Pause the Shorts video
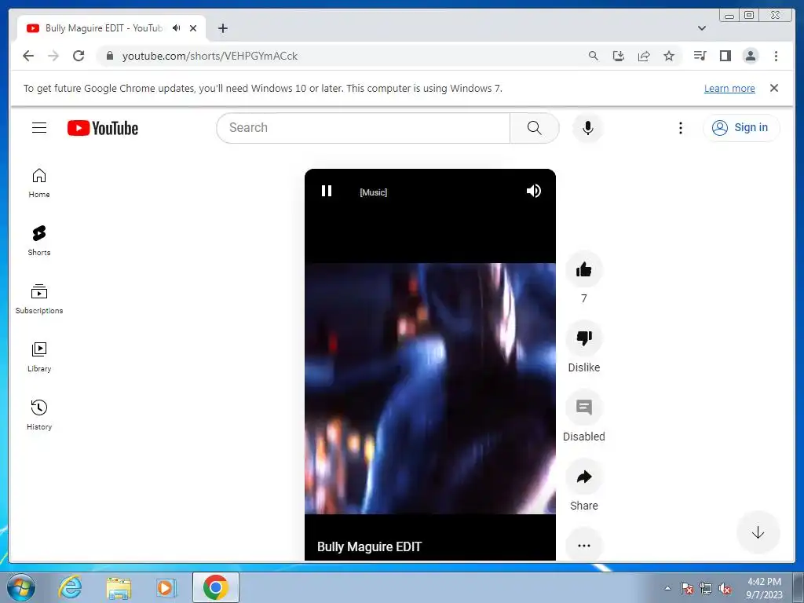 [x=327, y=192]
